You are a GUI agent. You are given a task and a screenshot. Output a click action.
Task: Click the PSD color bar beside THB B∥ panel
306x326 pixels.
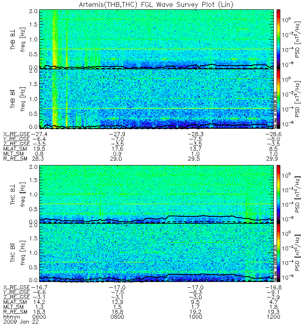click(278, 99)
